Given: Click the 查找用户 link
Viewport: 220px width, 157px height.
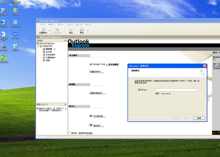Looking at the screenshot, I should click(98, 126).
